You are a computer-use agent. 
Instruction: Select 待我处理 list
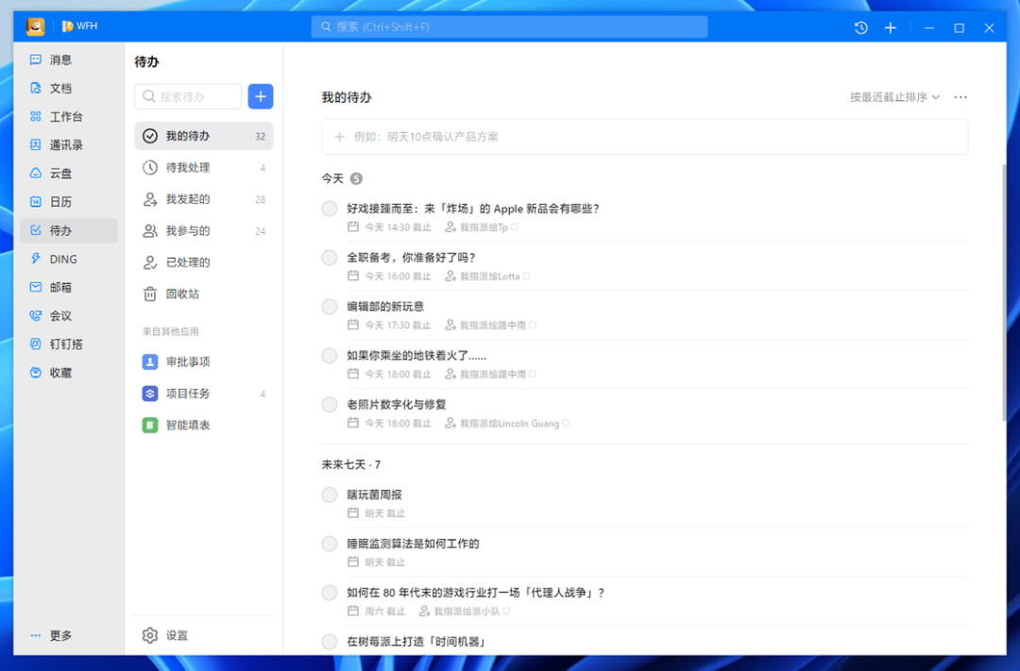[x=204, y=168]
